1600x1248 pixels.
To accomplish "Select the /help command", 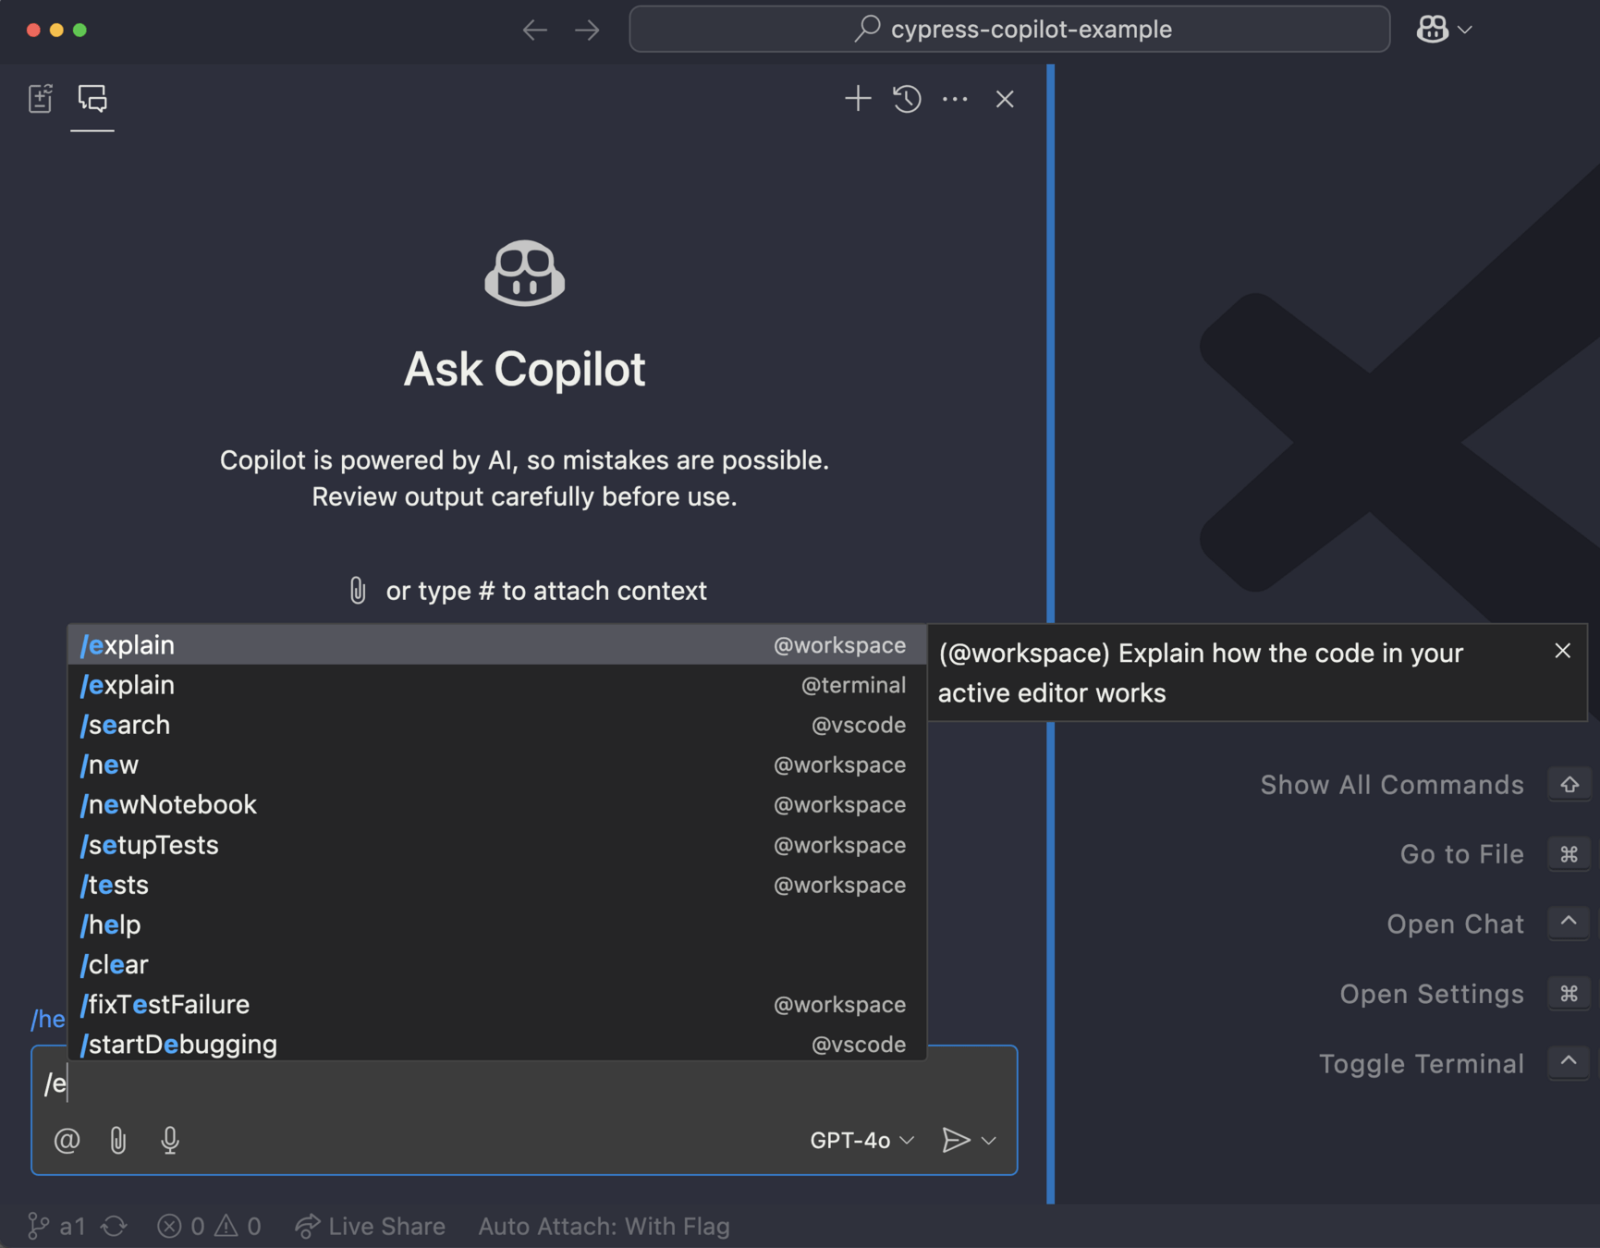I will pos(497,924).
